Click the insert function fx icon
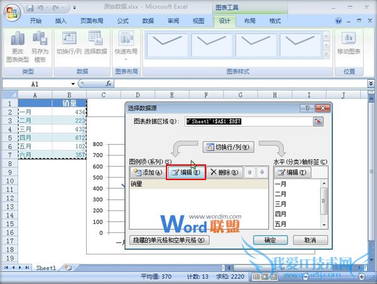This screenshot has width=377, height=284. pos(109,84)
